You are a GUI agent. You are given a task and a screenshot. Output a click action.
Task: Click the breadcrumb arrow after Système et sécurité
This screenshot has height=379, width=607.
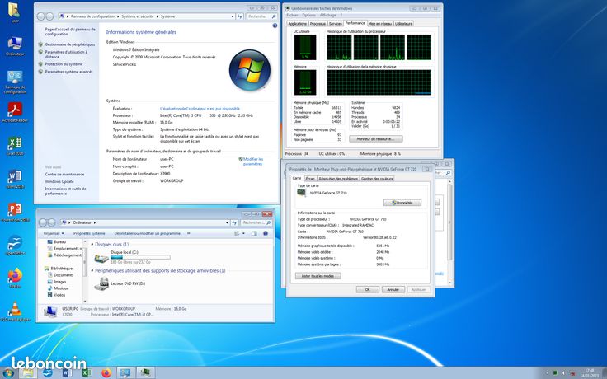pyautogui.click(x=158, y=16)
